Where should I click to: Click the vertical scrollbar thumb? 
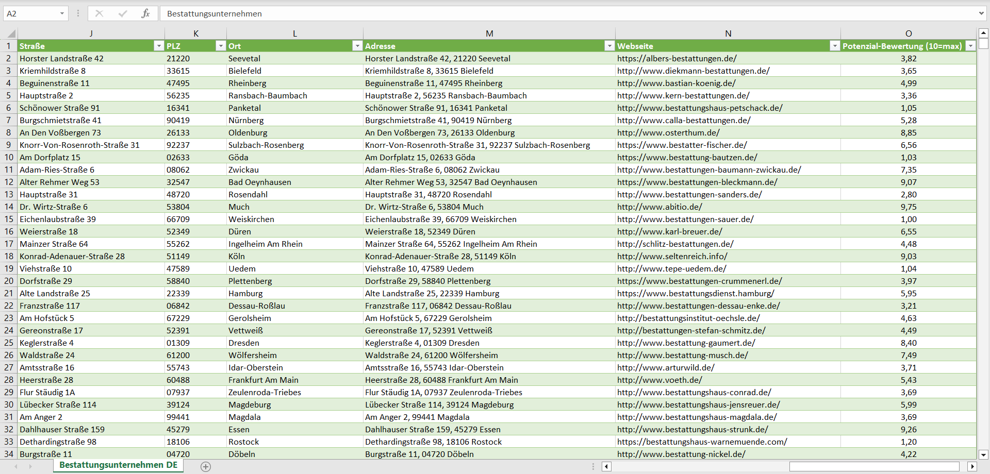point(983,43)
